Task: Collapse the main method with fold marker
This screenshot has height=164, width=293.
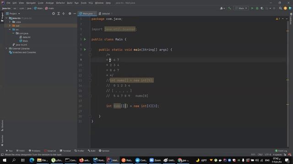Action: (x=90, y=50)
